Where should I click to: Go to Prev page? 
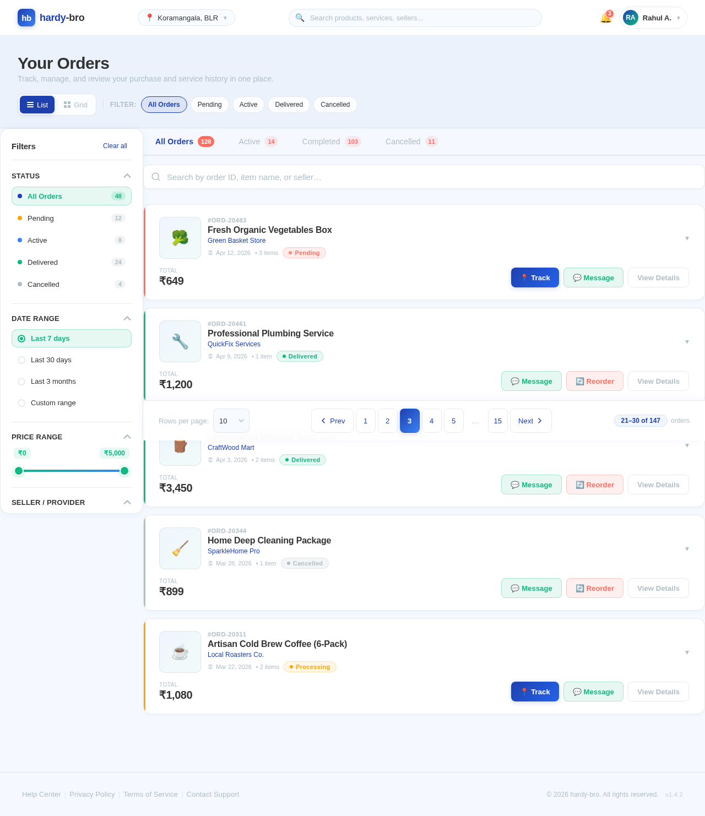(332, 421)
